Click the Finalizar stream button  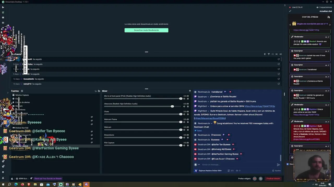[x=273, y=179]
